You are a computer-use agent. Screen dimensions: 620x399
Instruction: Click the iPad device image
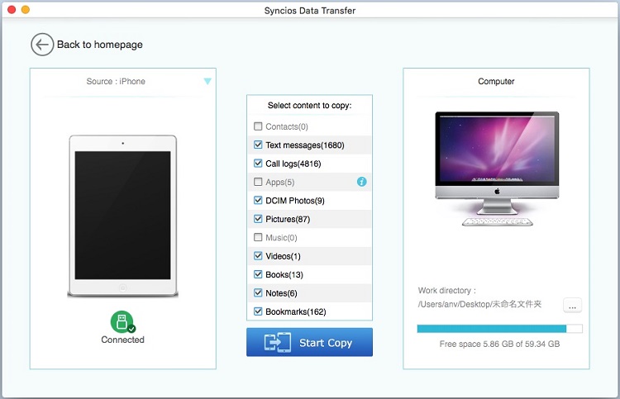point(122,216)
